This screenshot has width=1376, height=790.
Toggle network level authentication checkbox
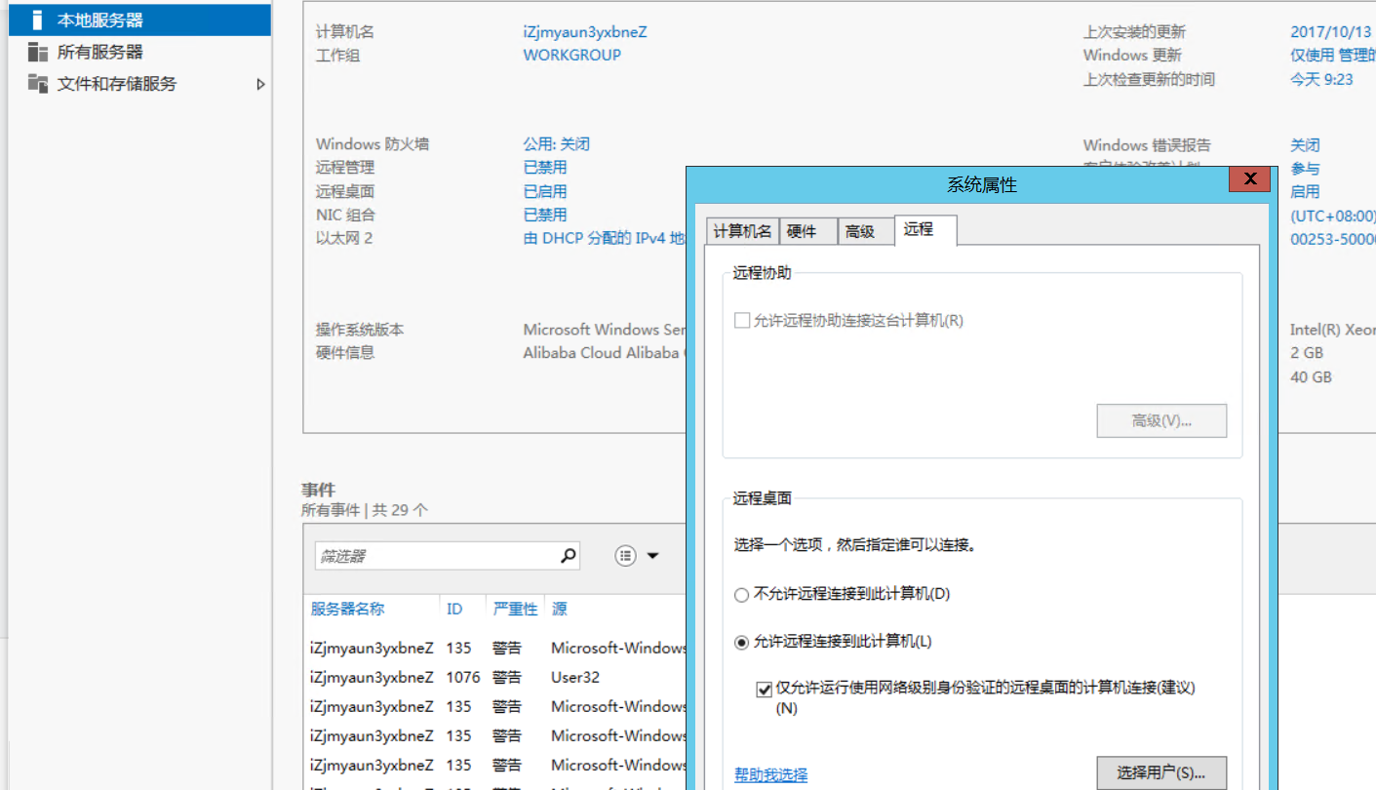(764, 689)
